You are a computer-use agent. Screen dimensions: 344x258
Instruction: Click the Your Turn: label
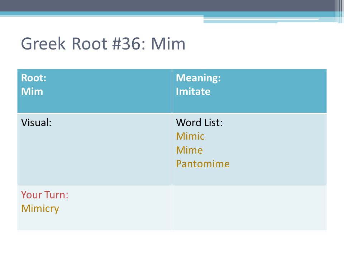[45, 195]
